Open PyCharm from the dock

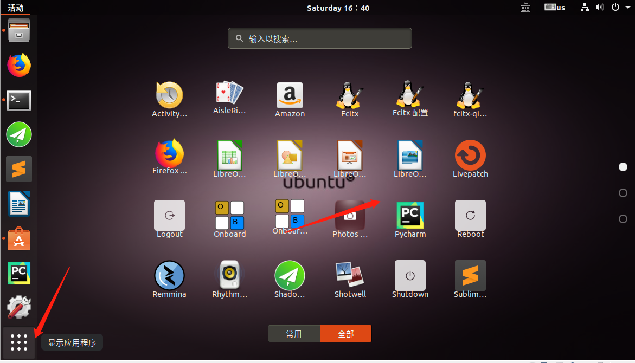(18, 273)
